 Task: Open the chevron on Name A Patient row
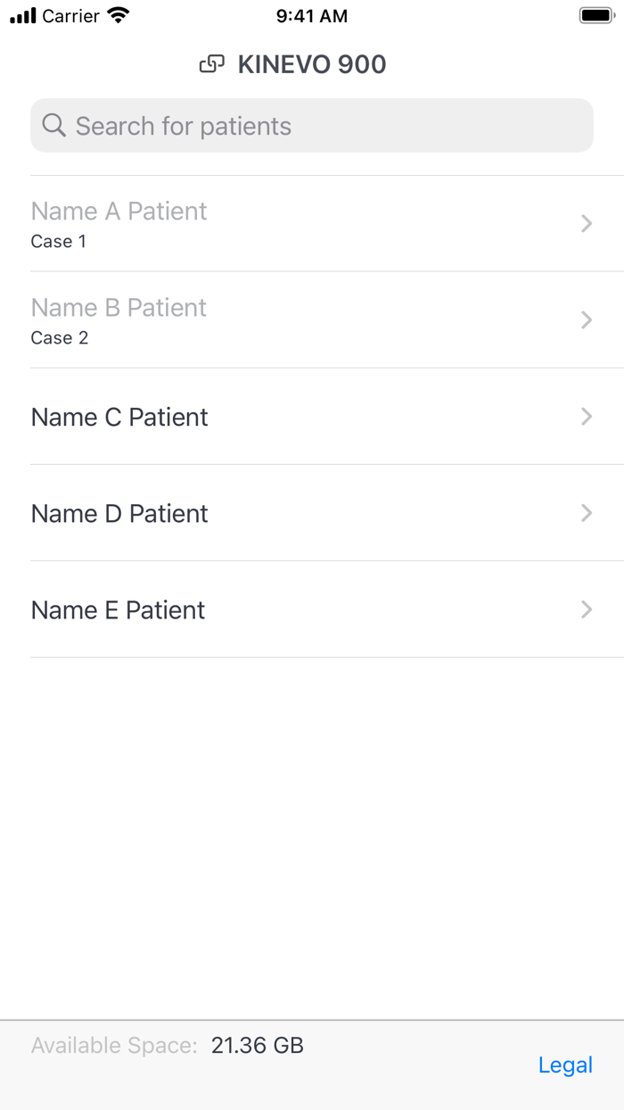click(x=586, y=224)
